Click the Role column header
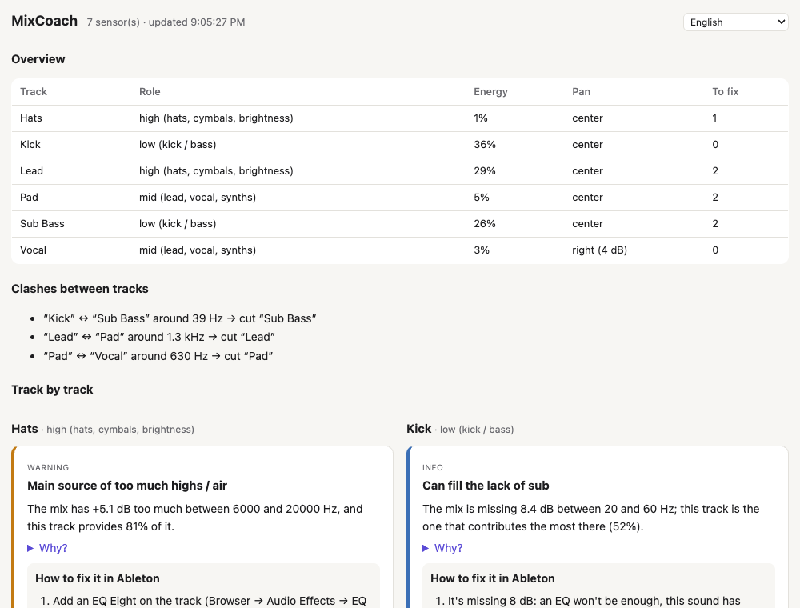The width and height of the screenshot is (800, 608). [150, 92]
